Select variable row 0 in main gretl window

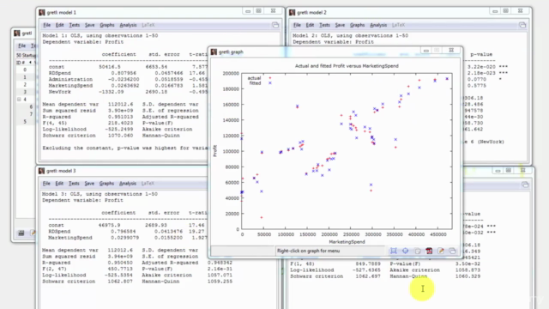point(25,70)
